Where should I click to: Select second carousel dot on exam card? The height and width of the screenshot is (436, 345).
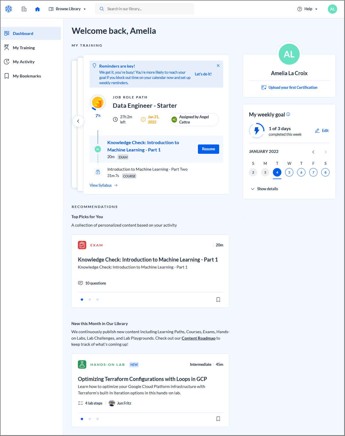[x=90, y=299]
